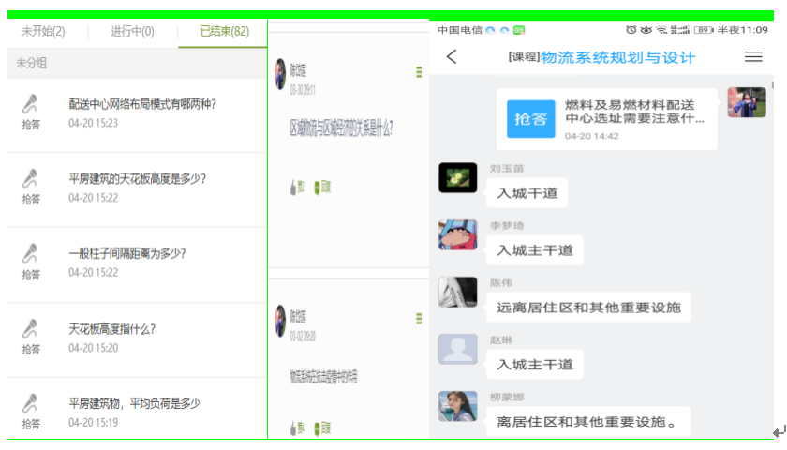Click 陈伟's message about 远离居住区

588,307
